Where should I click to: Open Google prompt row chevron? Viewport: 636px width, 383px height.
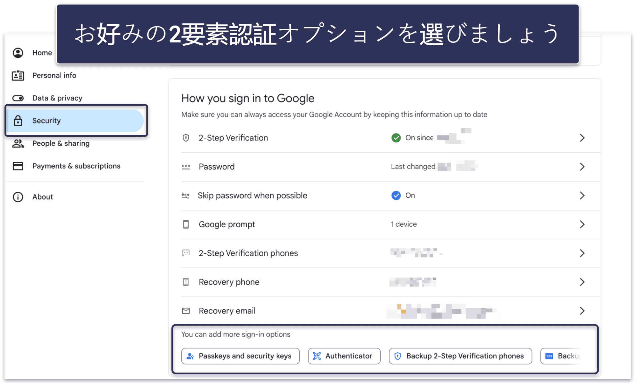click(x=582, y=224)
